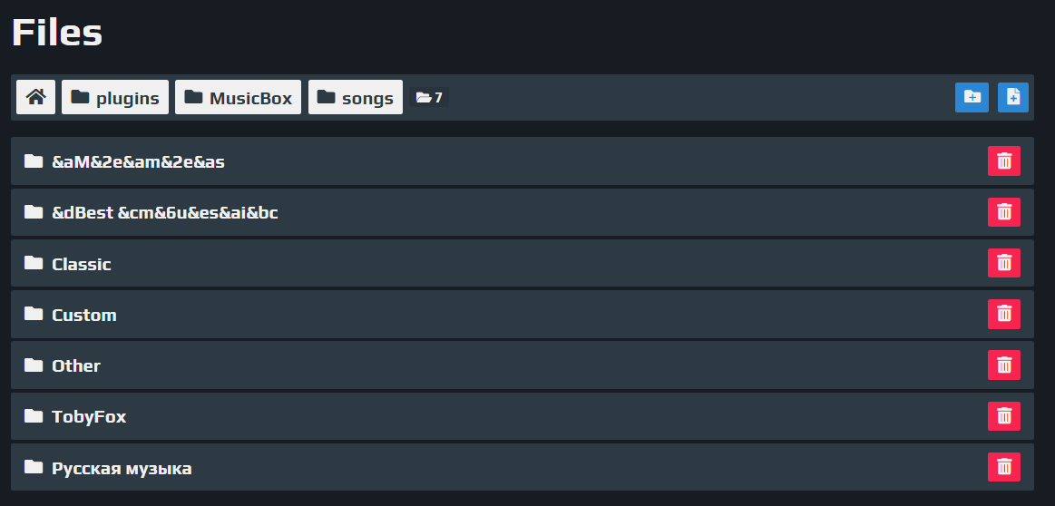Delete the TobyFox folder with trash icon

(1004, 416)
